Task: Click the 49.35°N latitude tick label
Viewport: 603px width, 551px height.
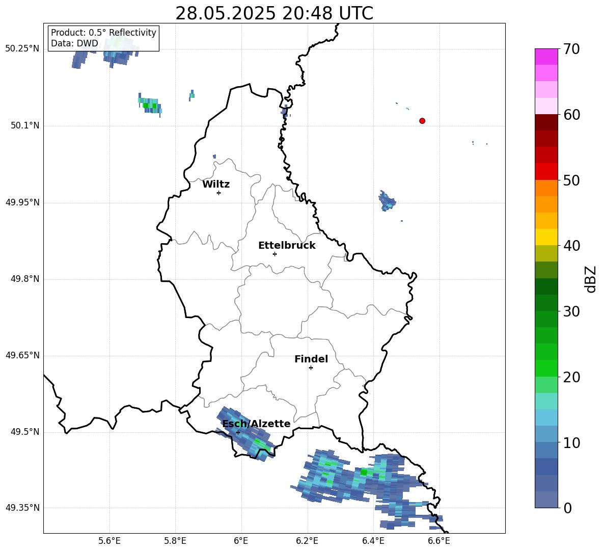Action: click(x=22, y=508)
